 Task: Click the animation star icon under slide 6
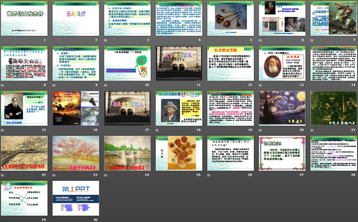[260, 40]
